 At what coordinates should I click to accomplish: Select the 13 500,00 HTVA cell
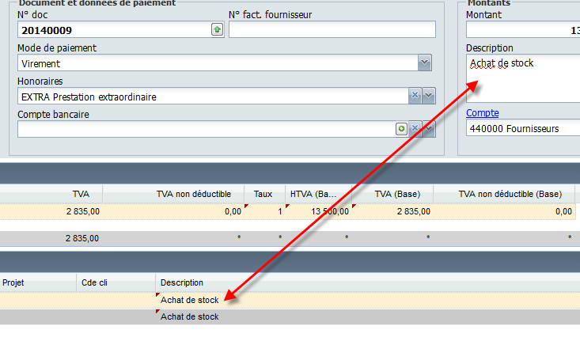tap(318, 211)
